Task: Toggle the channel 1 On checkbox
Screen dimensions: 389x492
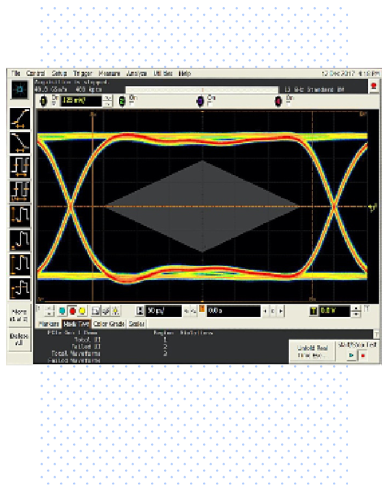Action: click(x=54, y=103)
